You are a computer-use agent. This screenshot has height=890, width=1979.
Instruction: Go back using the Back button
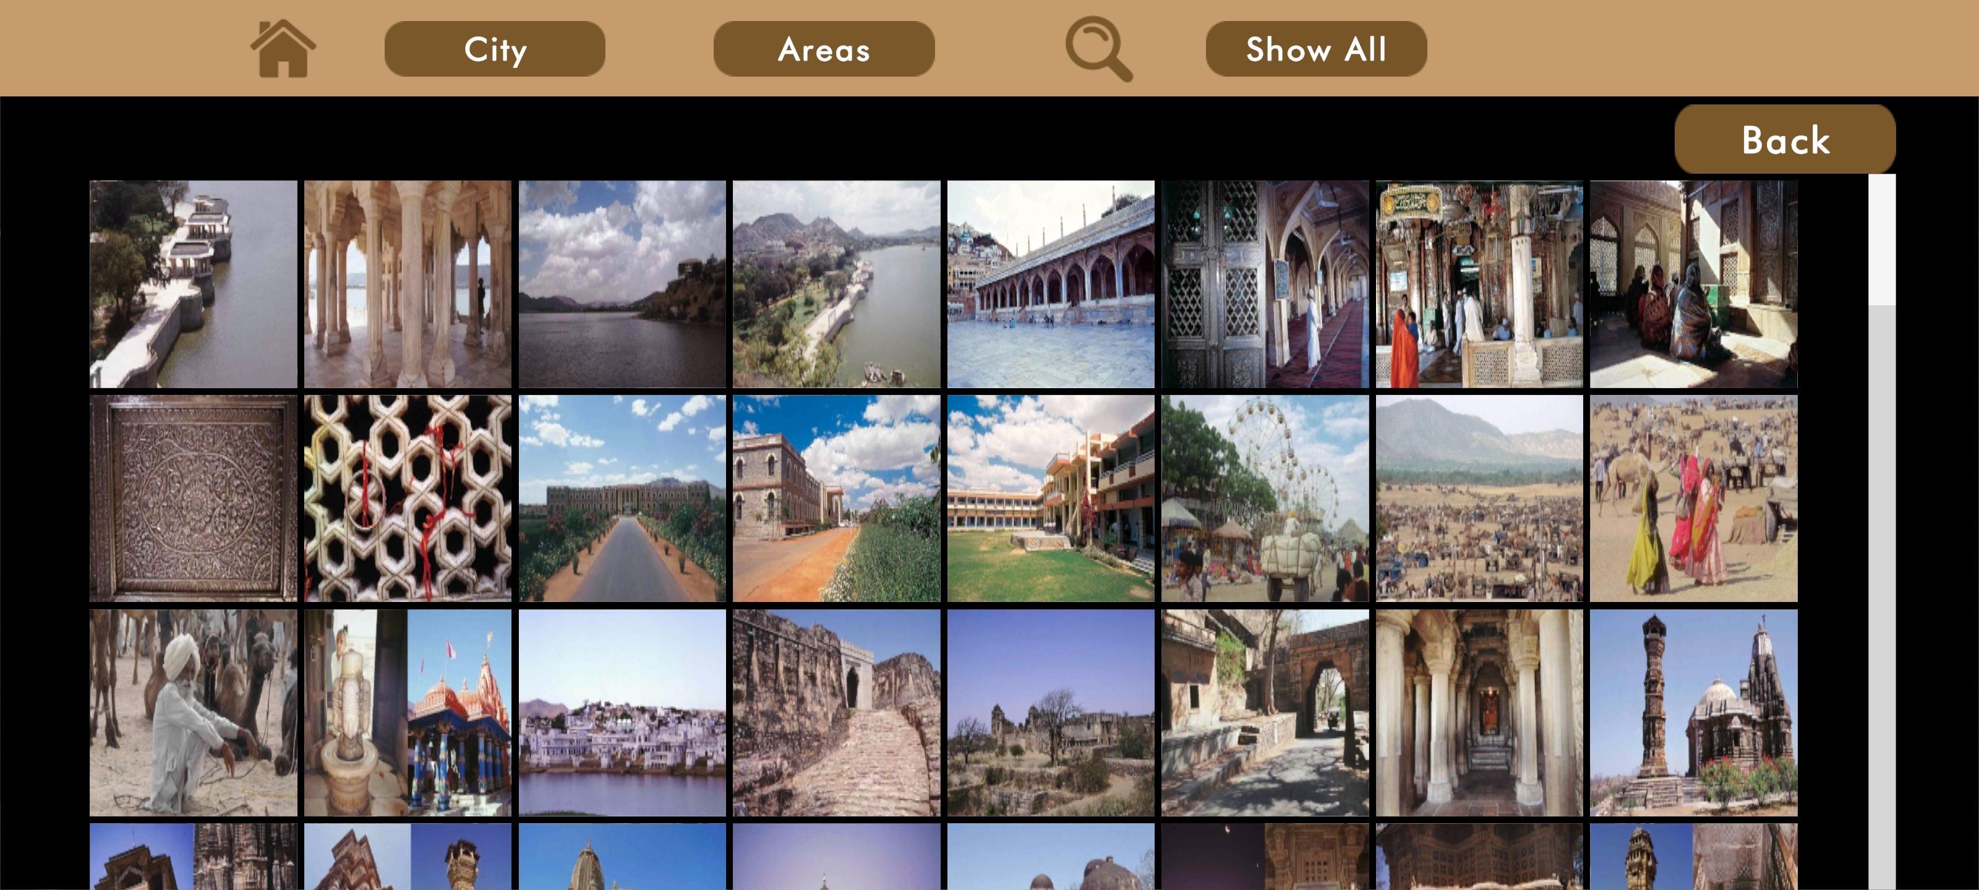pos(1785,140)
